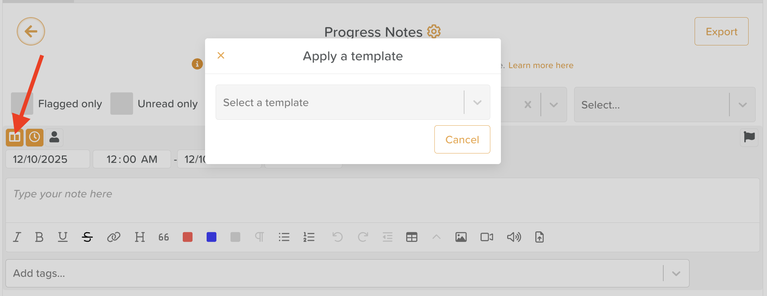Toggle the Unread only checkbox
The height and width of the screenshot is (296, 767).
pos(122,104)
